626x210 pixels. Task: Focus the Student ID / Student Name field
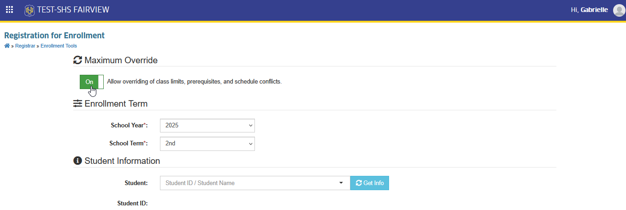tap(249, 183)
